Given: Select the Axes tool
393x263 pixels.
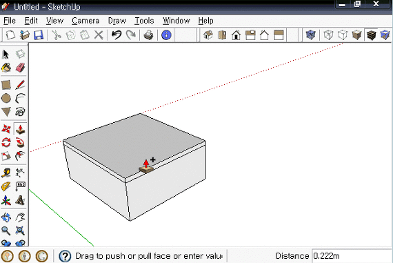Looking at the screenshot, I should [x=6, y=200].
